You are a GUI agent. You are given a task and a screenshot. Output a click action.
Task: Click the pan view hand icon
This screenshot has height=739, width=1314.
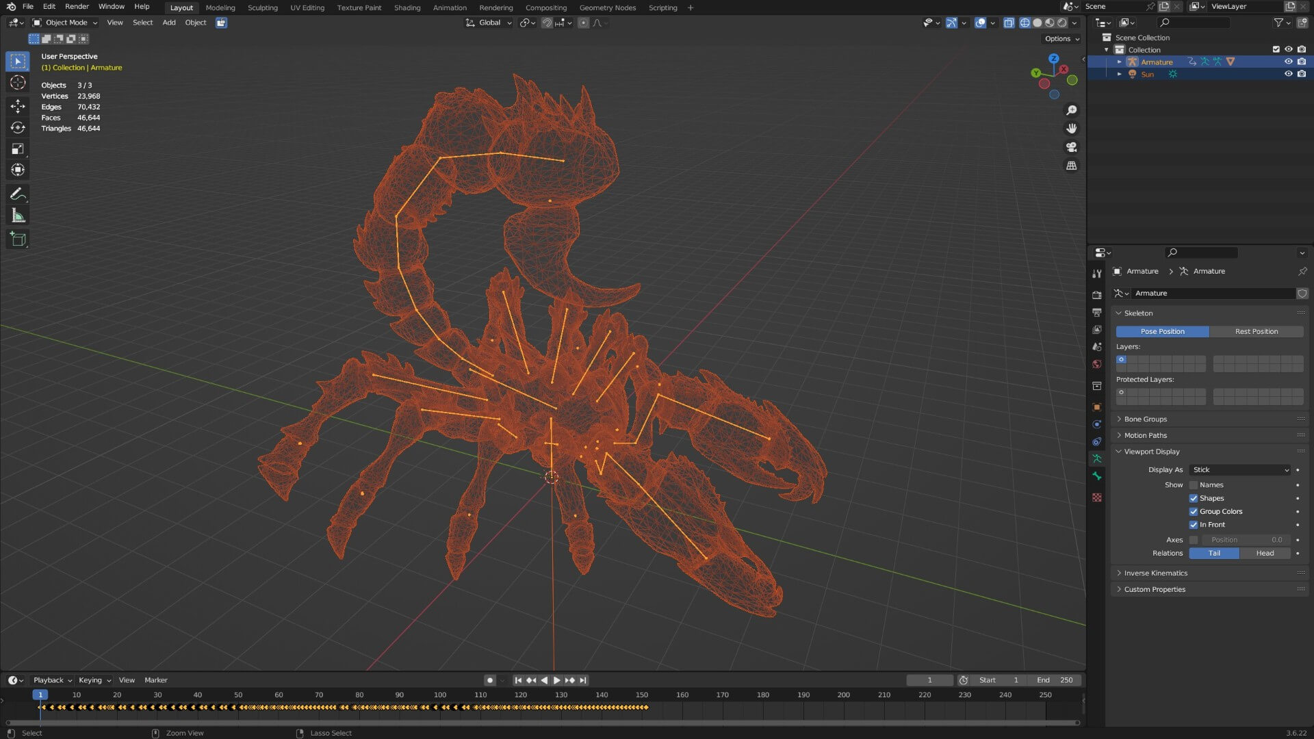point(1072,129)
